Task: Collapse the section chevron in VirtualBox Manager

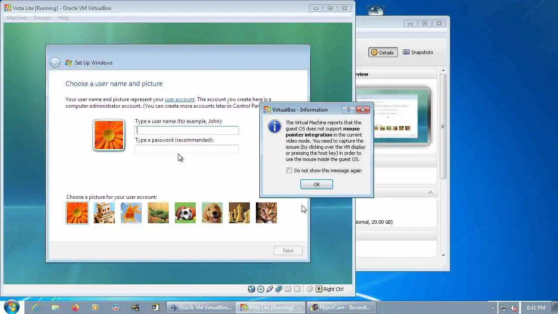Action: point(430,192)
